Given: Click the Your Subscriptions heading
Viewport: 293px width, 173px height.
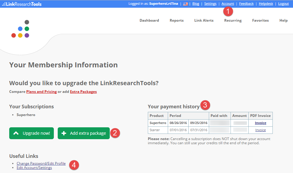Looking at the screenshot, I should point(32,107).
